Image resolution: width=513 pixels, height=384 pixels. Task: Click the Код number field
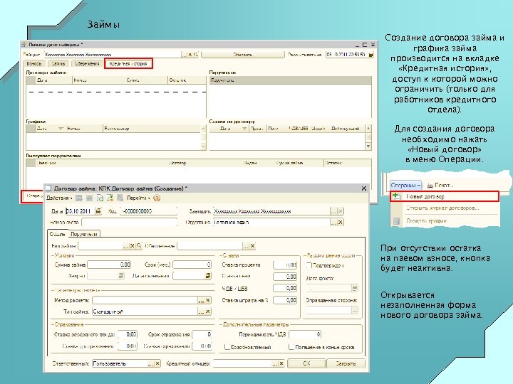(x=148, y=211)
